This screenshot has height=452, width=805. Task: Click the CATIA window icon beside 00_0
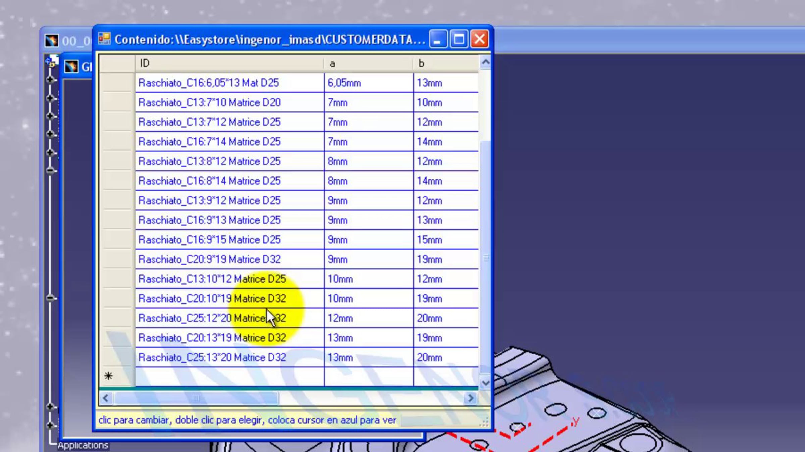[51, 41]
